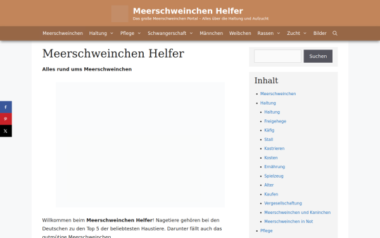Pin page on Pinterest

point(6,119)
